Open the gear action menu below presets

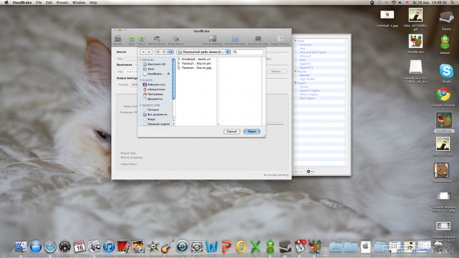[x=310, y=171]
